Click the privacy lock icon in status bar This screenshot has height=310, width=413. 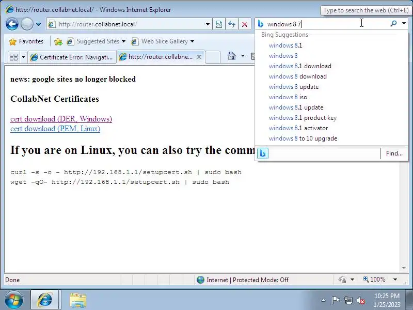point(342,280)
